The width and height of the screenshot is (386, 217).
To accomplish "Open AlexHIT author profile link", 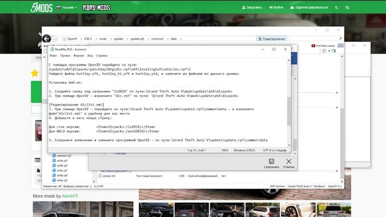I will click(70, 196).
